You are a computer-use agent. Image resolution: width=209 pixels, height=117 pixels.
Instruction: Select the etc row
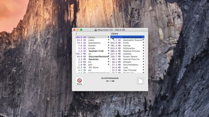(93, 70)
